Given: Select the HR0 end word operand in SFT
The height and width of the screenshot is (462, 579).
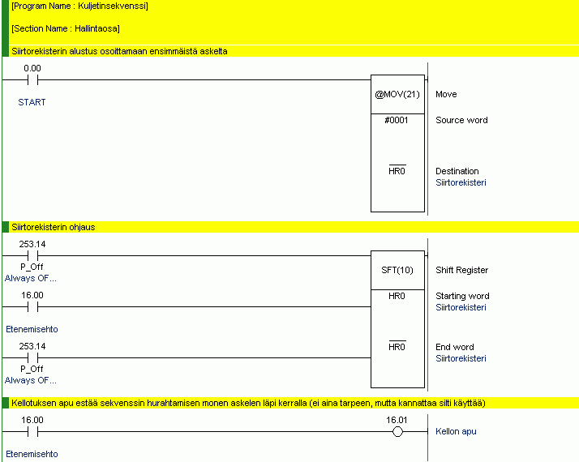Looking at the screenshot, I should pos(397,348).
